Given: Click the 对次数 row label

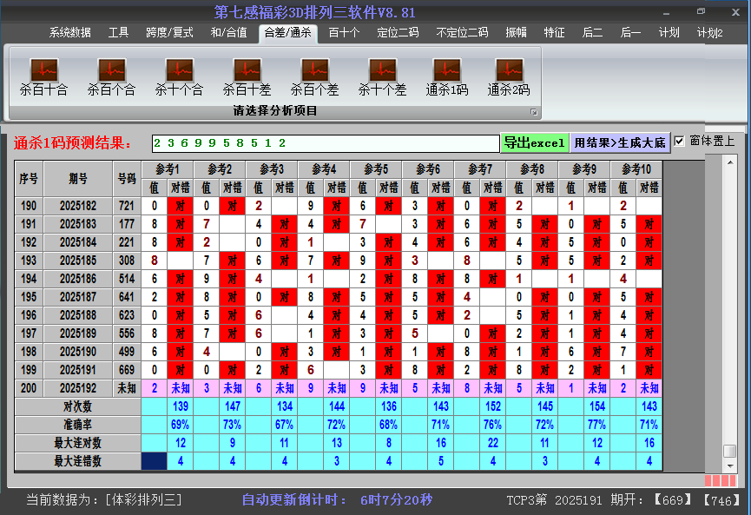Looking at the screenshot, I should click(x=77, y=406).
